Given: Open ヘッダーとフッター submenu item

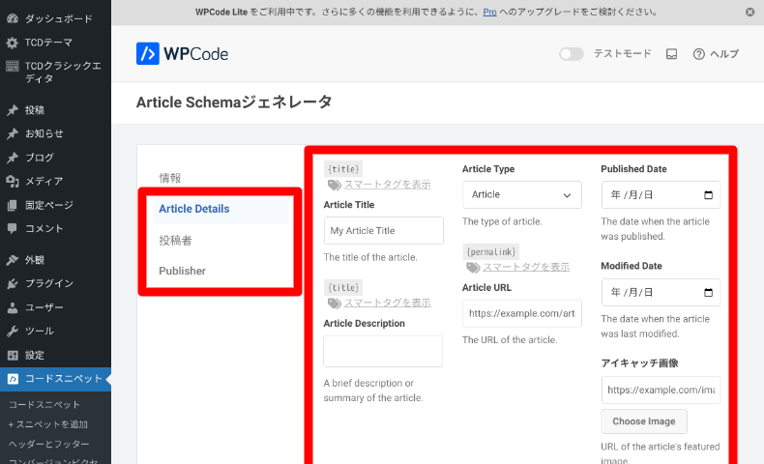Looking at the screenshot, I should (x=48, y=444).
